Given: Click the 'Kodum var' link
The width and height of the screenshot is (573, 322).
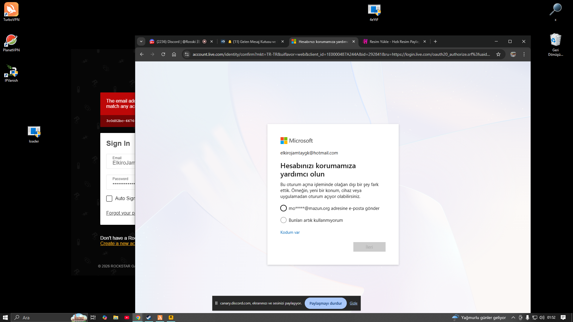Looking at the screenshot, I should click(290, 232).
